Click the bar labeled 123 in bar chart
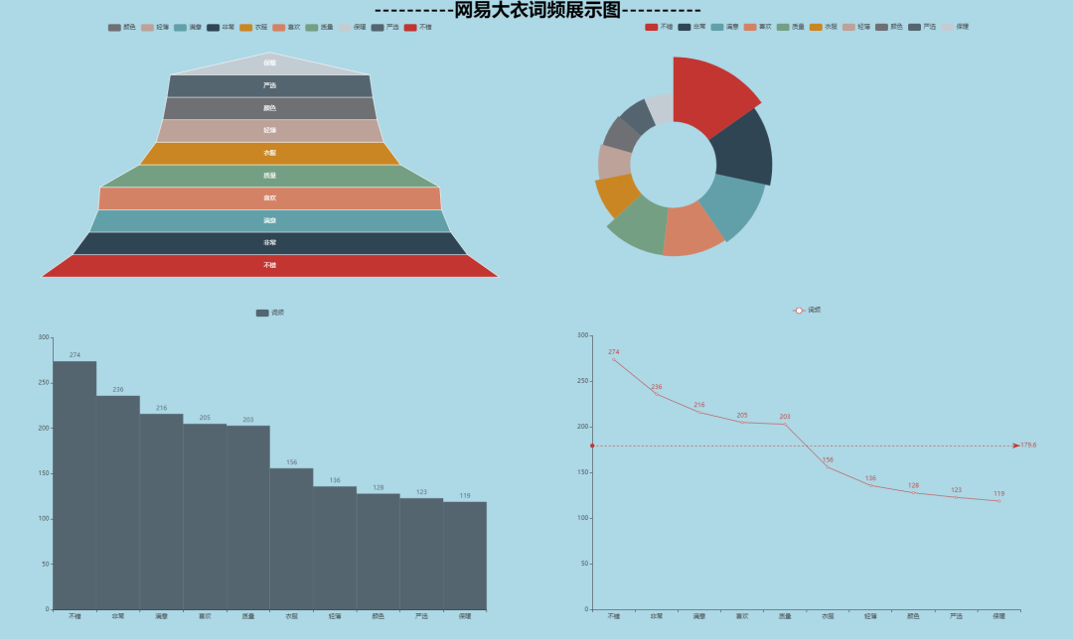Image resolution: width=1073 pixels, height=639 pixels. point(421,554)
